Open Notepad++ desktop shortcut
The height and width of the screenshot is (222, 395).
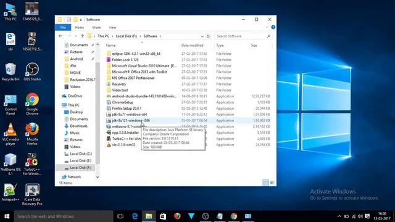(10, 192)
